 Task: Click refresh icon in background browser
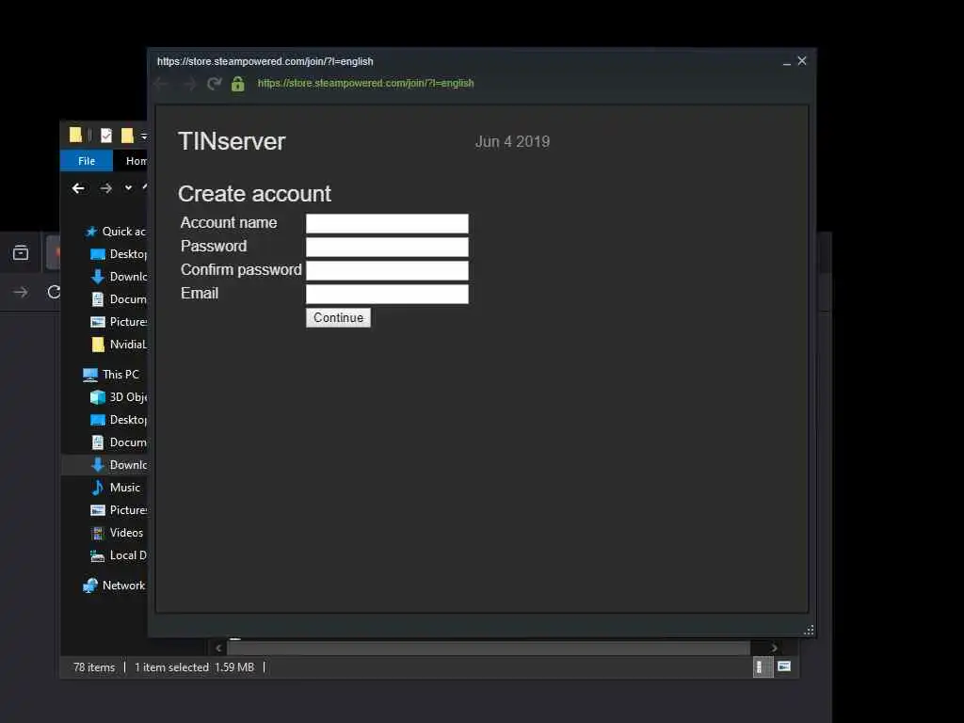pos(54,292)
